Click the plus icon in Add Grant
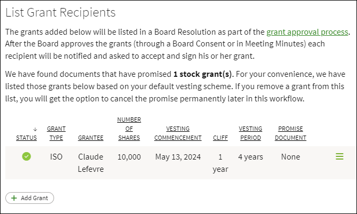The width and height of the screenshot is (357, 214). pos(13,198)
